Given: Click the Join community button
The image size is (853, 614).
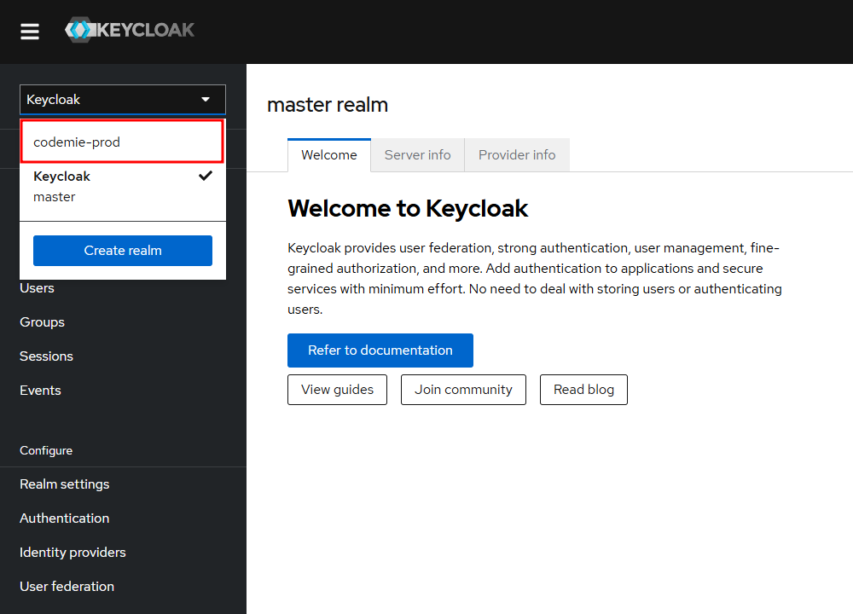Looking at the screenshot, I should coord(463,390).
